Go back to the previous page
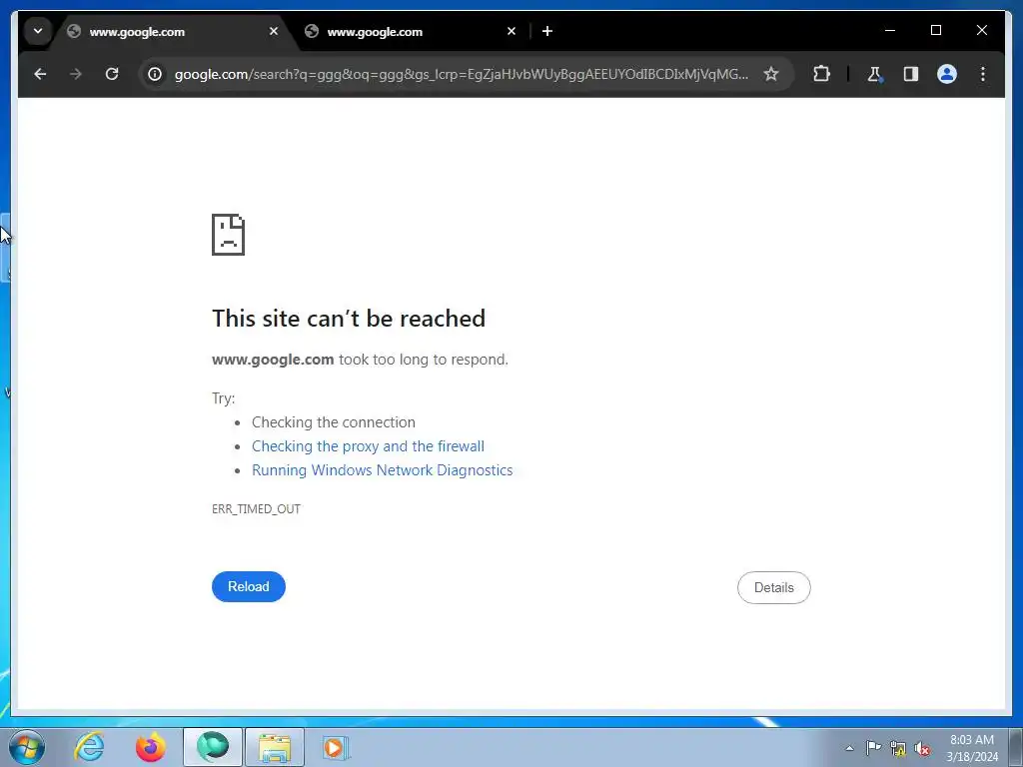The width and height of the screenshot is (1023, 767). click(40, 74)
